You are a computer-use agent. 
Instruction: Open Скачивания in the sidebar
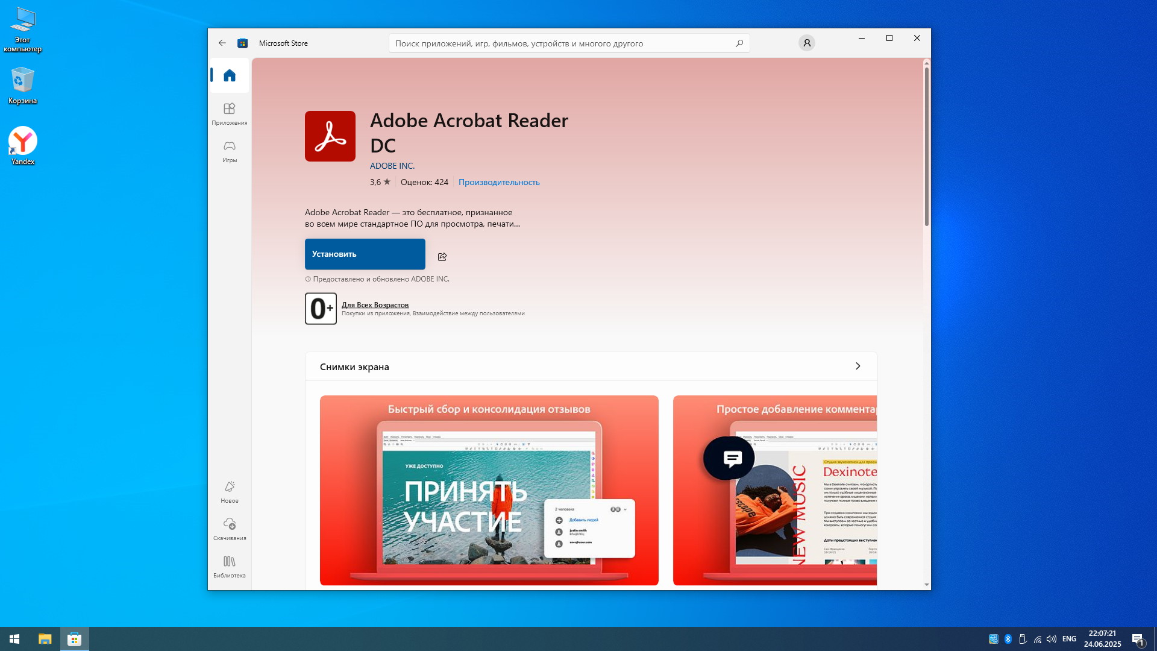pos(229,529)
